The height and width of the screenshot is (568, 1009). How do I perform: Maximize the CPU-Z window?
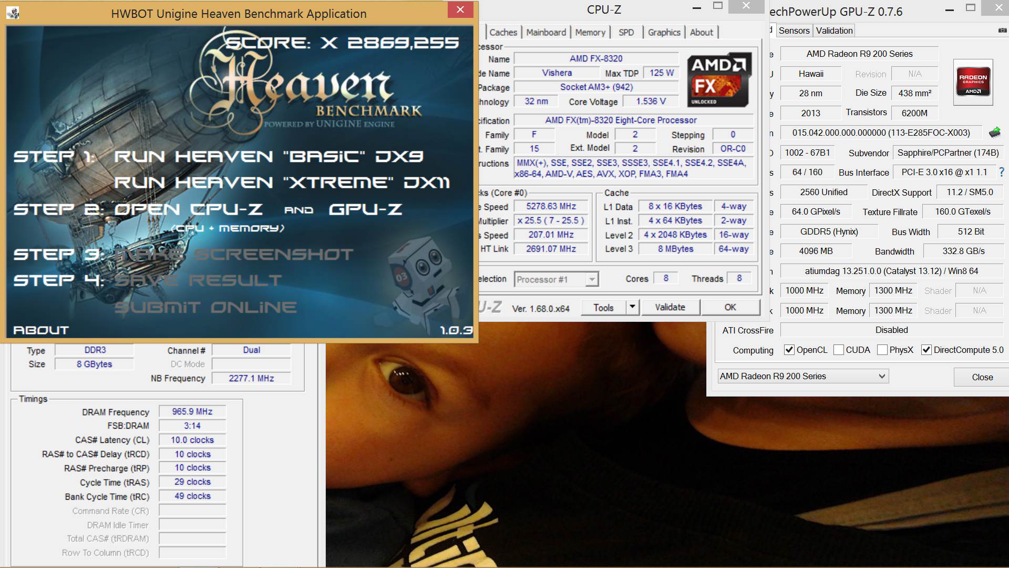tap(718, 6)
